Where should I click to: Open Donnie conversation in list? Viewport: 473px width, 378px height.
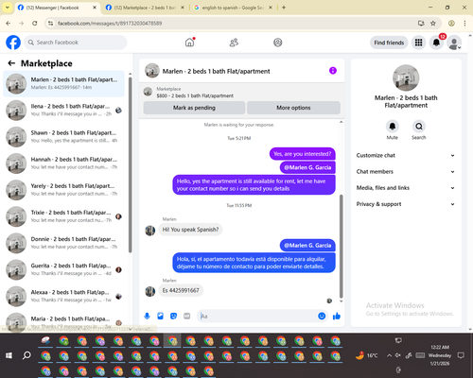point(63,243)
